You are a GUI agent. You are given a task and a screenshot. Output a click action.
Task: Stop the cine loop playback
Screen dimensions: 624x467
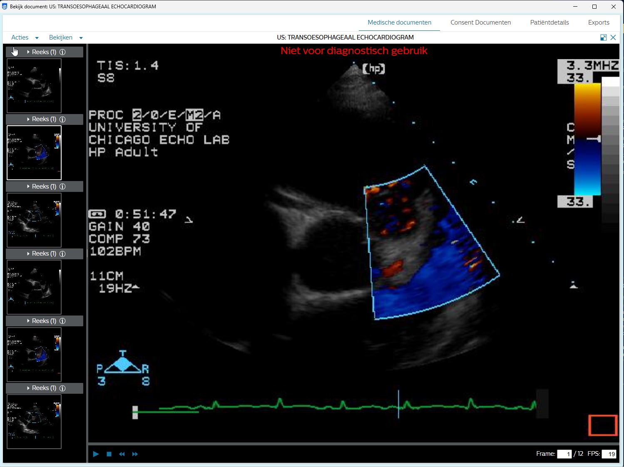(x=109, y=454)
